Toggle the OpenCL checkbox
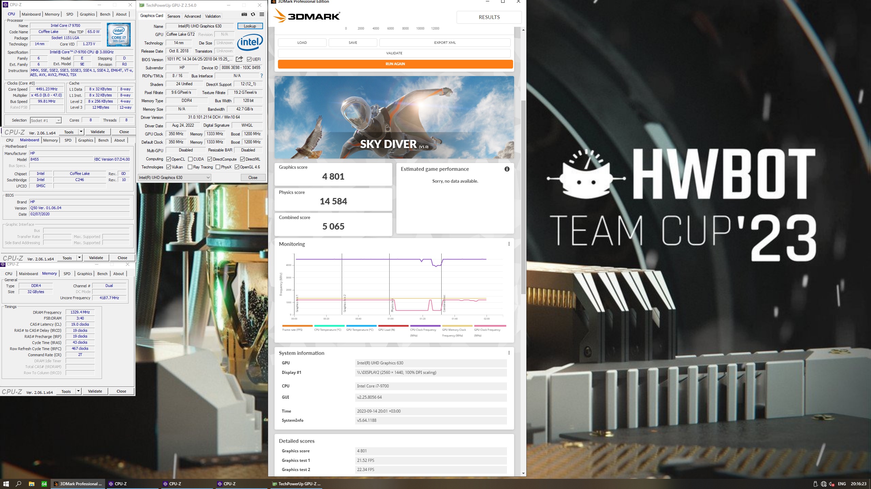Screen dimensions: 871x489 [x=168, y=159]
